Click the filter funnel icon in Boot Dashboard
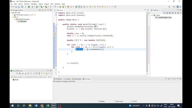Screen dimensions: 192x108 click(43, 73)
